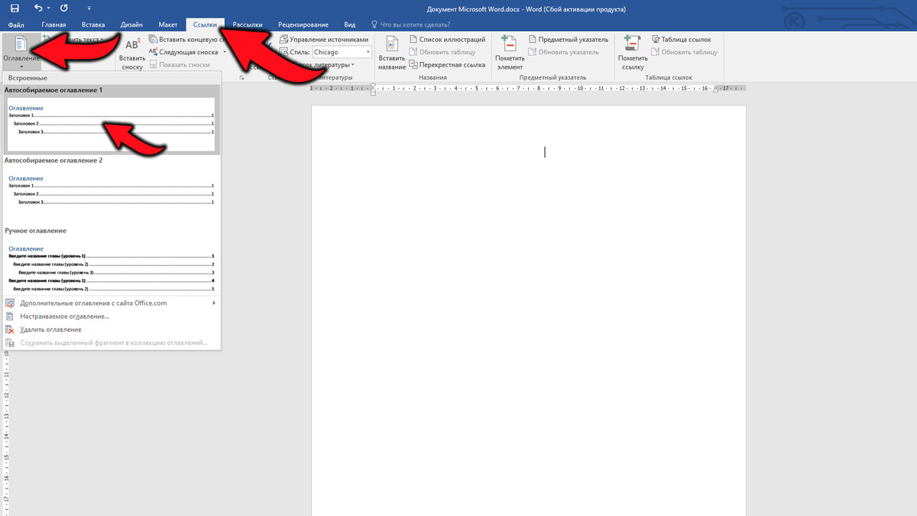
Task: Click Обновить таблицу in Таблица ссылок group
Action: [684, 52]
